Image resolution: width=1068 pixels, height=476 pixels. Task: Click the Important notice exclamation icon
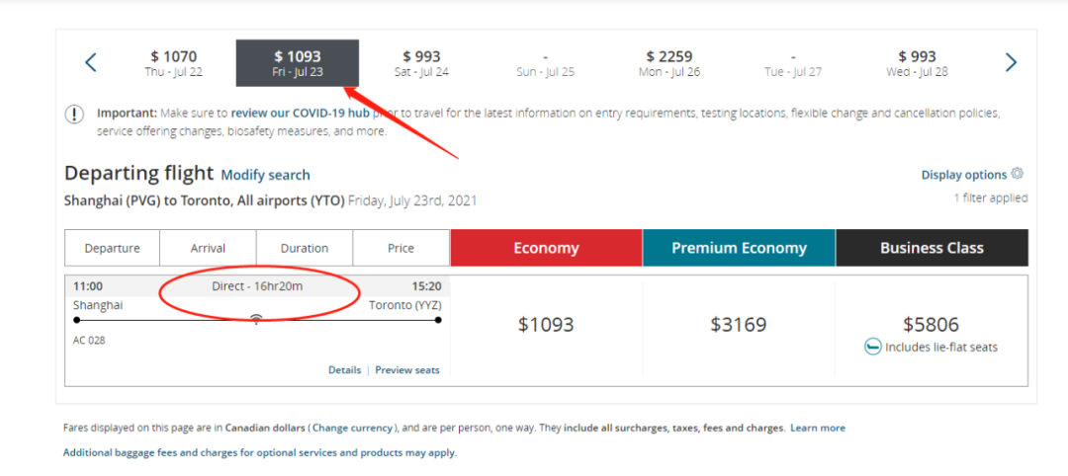75,114
